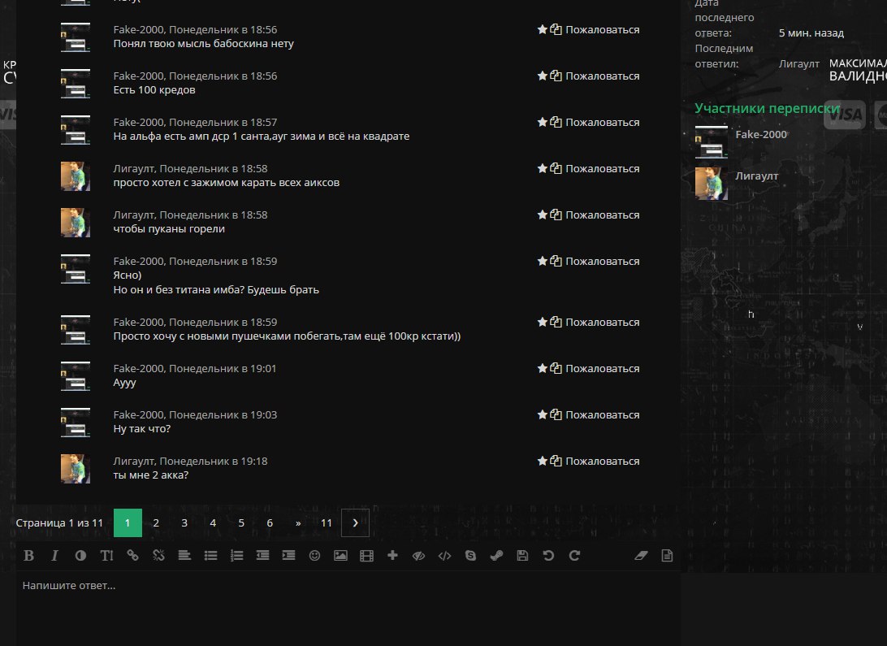Click 'Пожаловаться' next to 'чтобы пуканы горели'

click(x=603, y=215)
